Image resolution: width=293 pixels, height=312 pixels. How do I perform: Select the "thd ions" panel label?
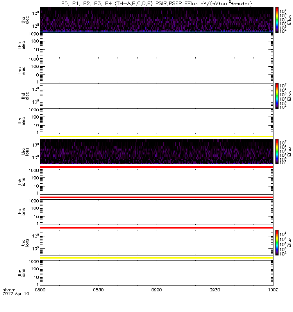[x=25, y=243]
